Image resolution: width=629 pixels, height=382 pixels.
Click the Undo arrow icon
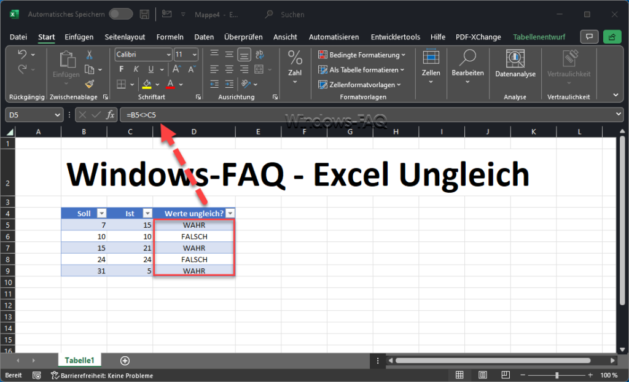point(23,54)
